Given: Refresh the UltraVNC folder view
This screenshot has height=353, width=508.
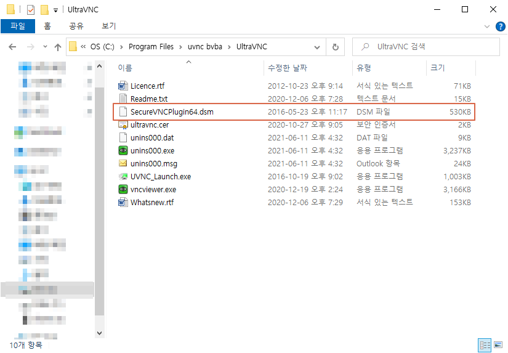Looking at the screenshot, I should tap(336, 47).
